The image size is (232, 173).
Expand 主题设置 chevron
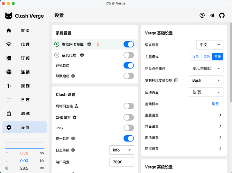click(220, 115)
